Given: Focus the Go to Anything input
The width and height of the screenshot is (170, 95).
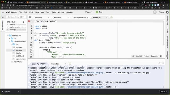Looking at the screenshot, I should pos(16,17).
